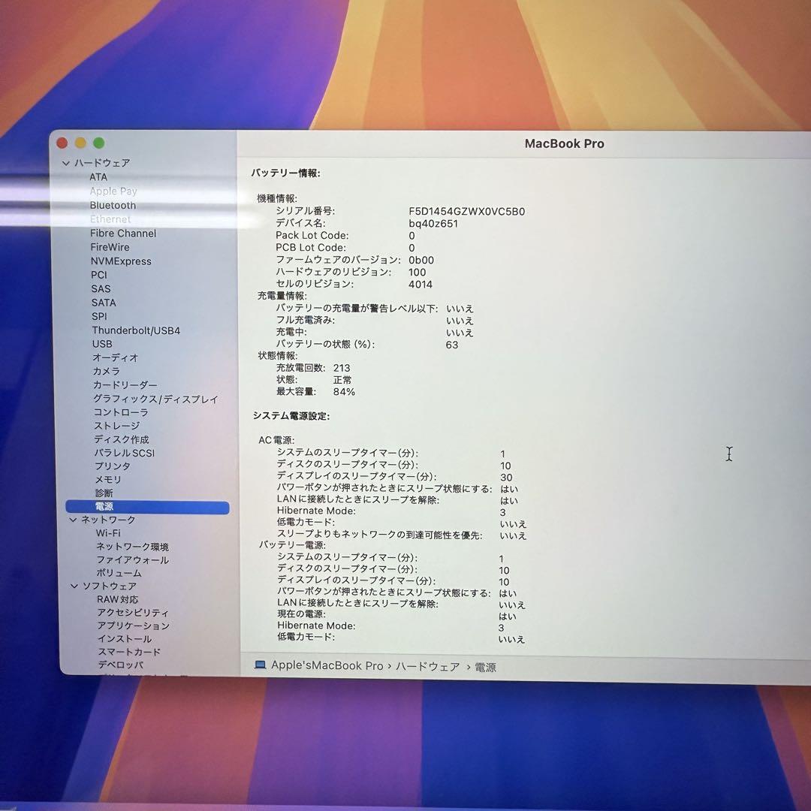
Task: Select Wi-Fi in the sidebar
Action: point(108,533)
